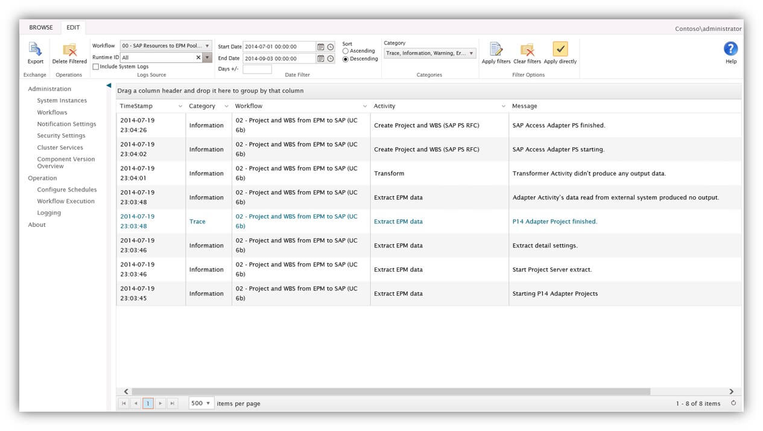
Task: Go to the previous page of results
Action: 136,403
